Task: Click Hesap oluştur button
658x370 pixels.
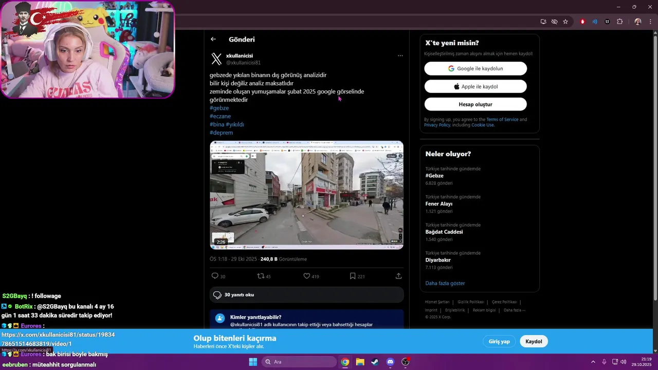Action: (x=476, y=104)
